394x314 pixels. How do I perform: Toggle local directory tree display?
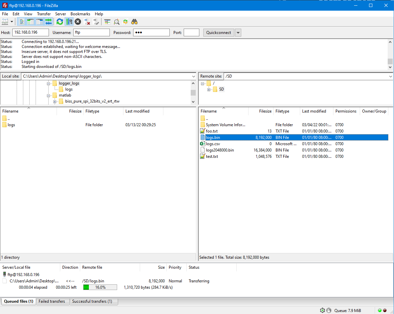(31, 22)
